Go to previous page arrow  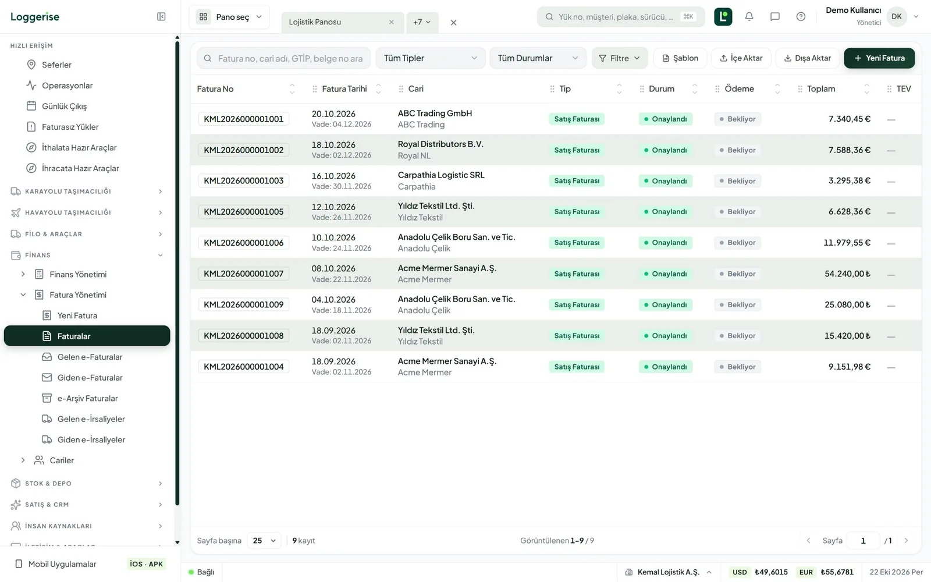pos(808,541)
